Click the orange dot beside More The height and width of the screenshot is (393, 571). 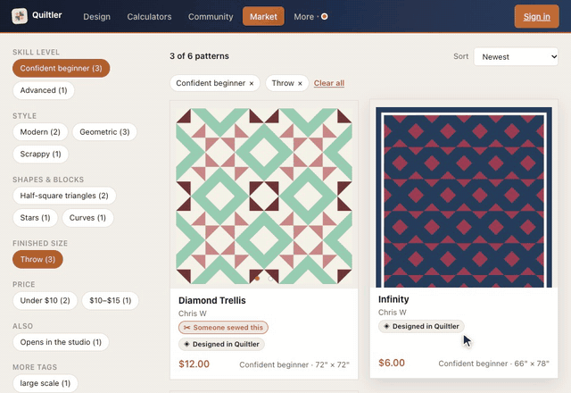324,16
